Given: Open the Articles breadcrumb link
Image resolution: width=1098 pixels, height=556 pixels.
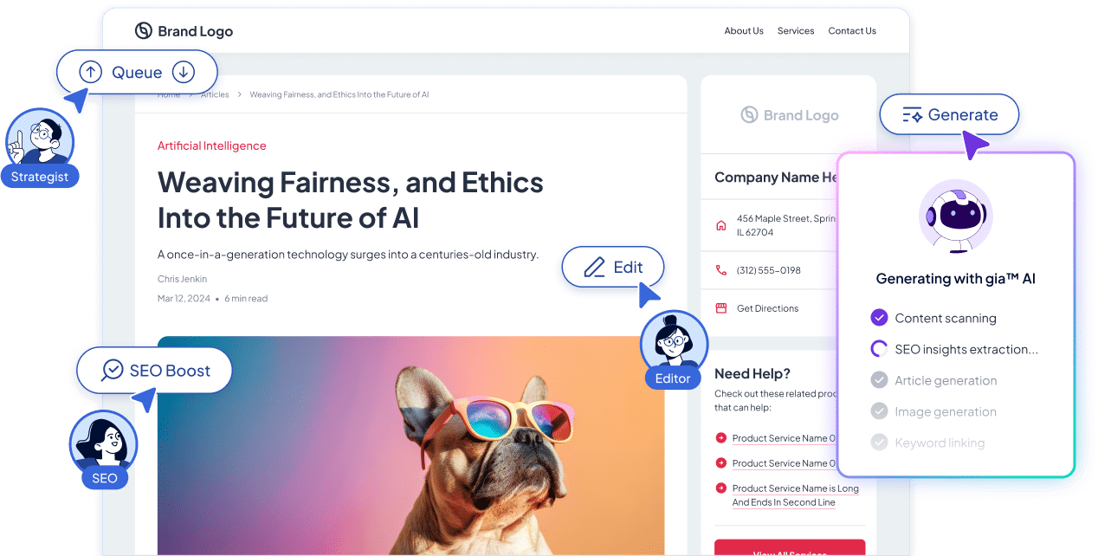Looking at the screenshot, I should (215, 94).
